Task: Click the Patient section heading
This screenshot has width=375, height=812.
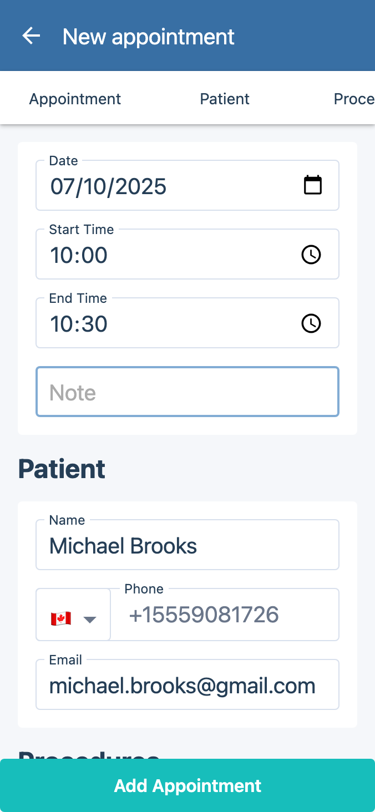Action: click(62, 469)
